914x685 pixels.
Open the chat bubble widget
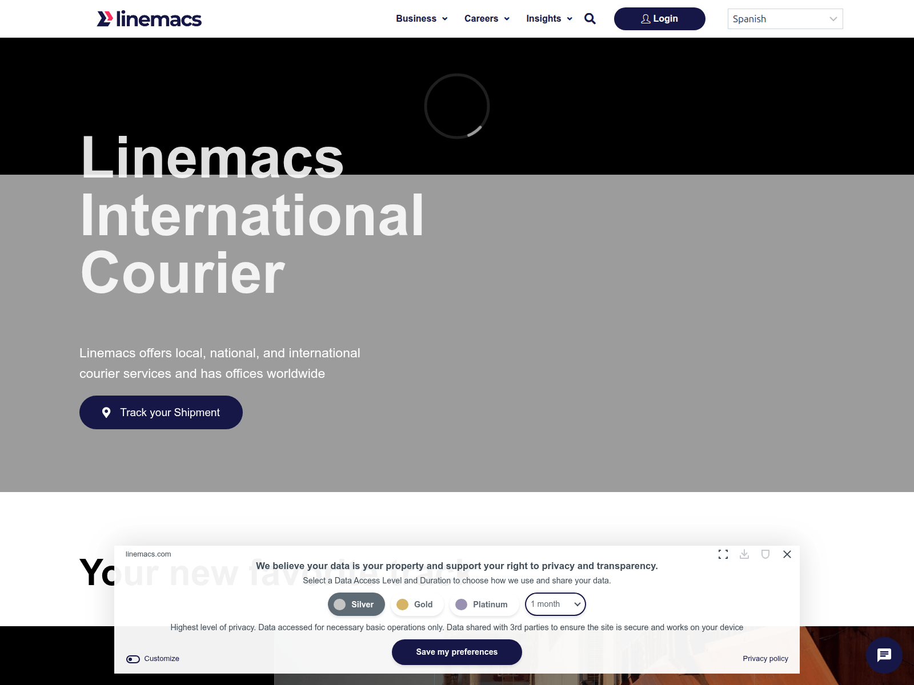(884, 655)
